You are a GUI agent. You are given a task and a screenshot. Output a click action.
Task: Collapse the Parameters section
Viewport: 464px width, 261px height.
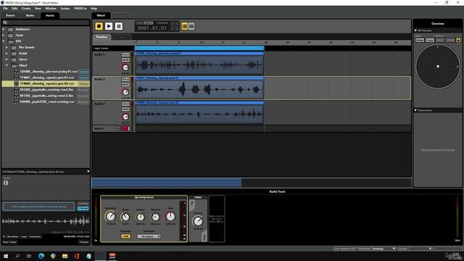415,110
